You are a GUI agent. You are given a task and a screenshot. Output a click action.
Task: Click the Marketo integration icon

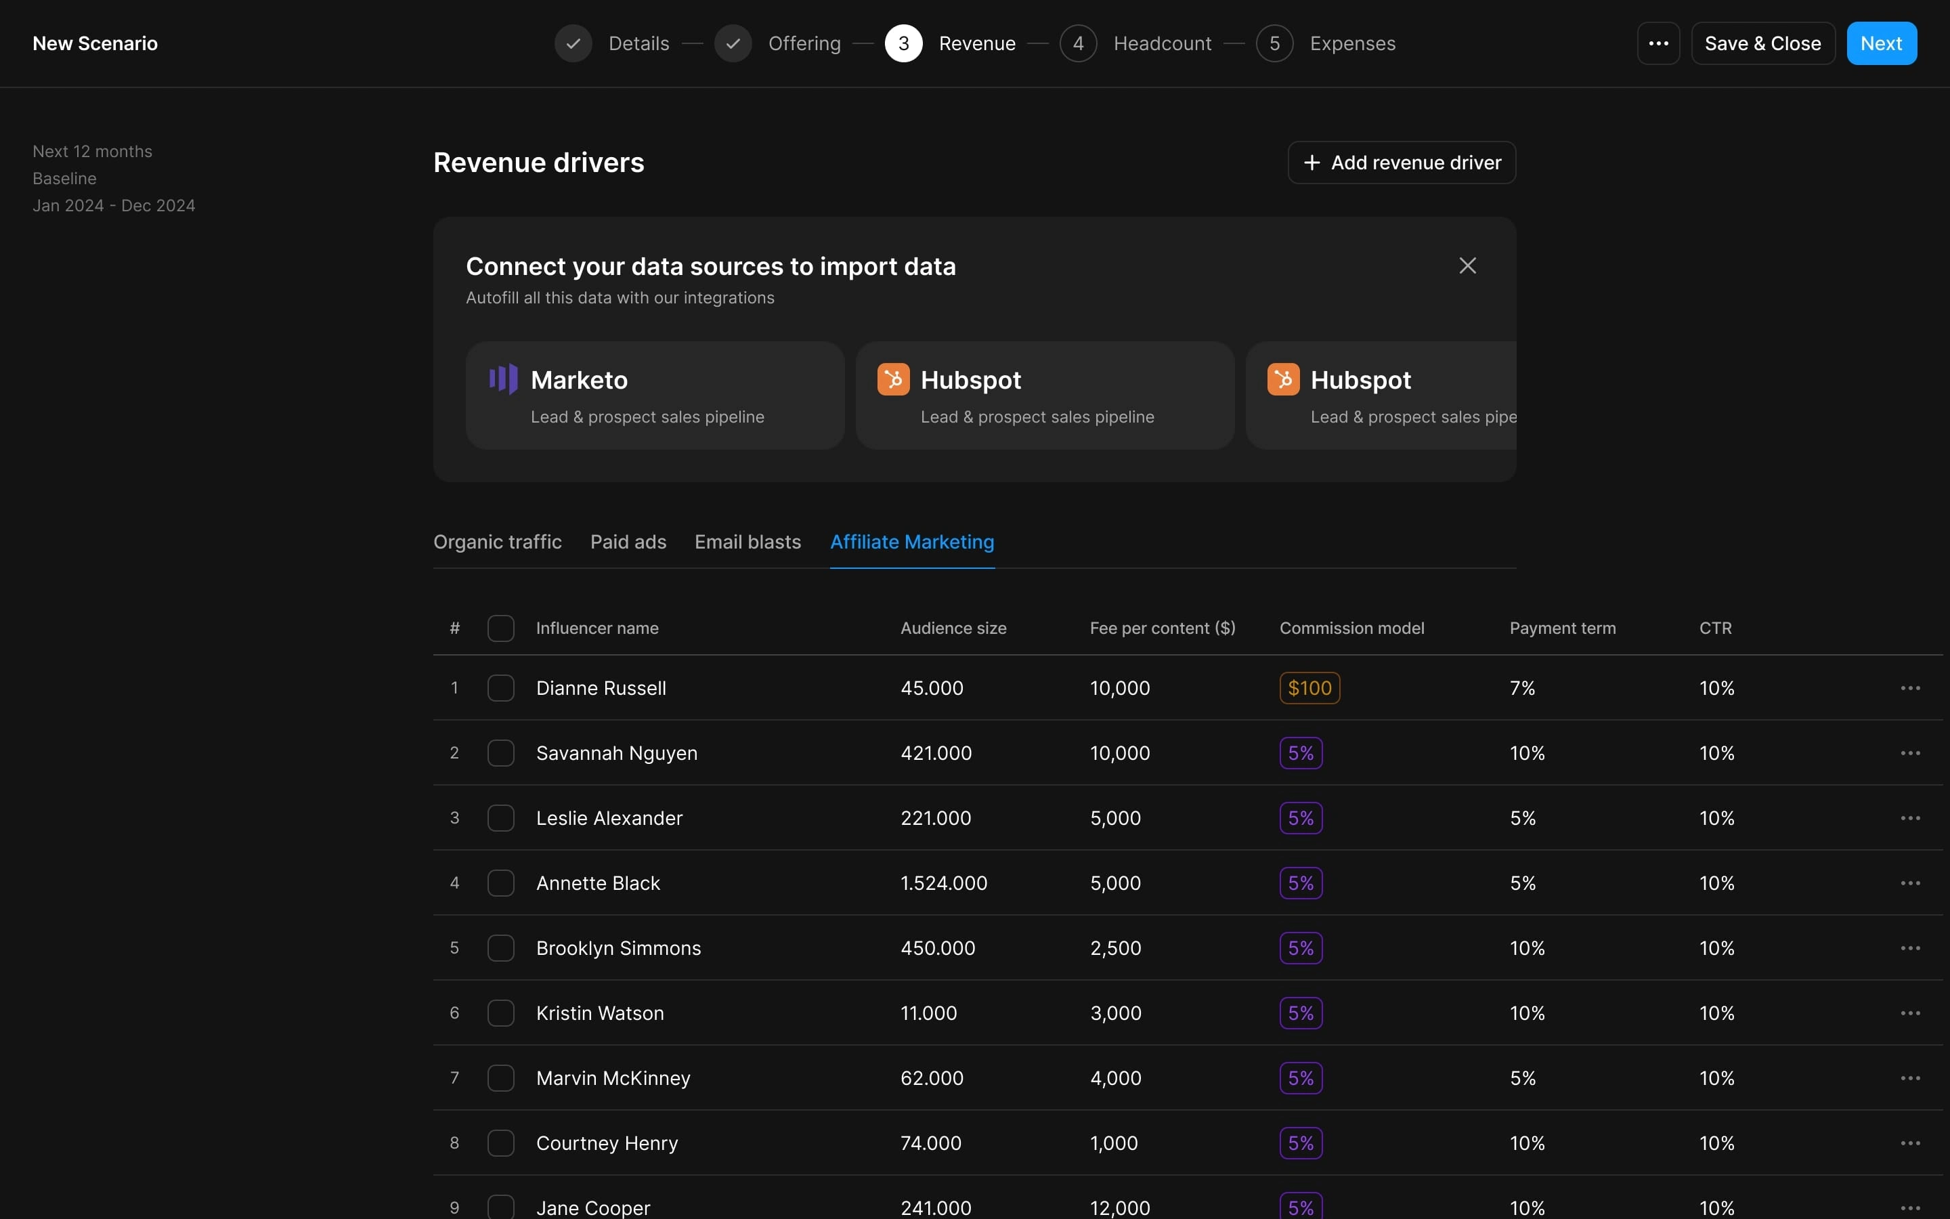pos(501,378)
